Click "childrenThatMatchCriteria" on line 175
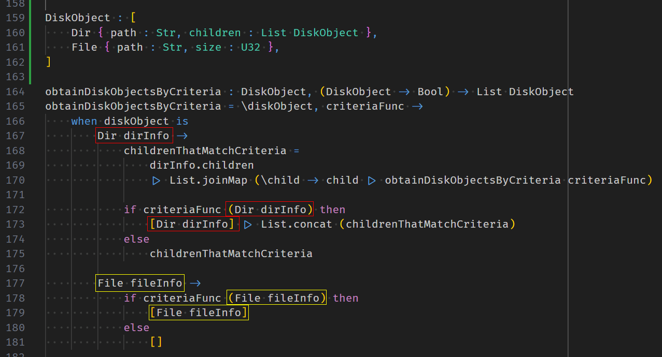The image size is (662, 357). (x=231, y=254)
